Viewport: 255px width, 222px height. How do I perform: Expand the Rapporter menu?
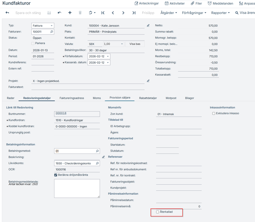tap(220, 13)
